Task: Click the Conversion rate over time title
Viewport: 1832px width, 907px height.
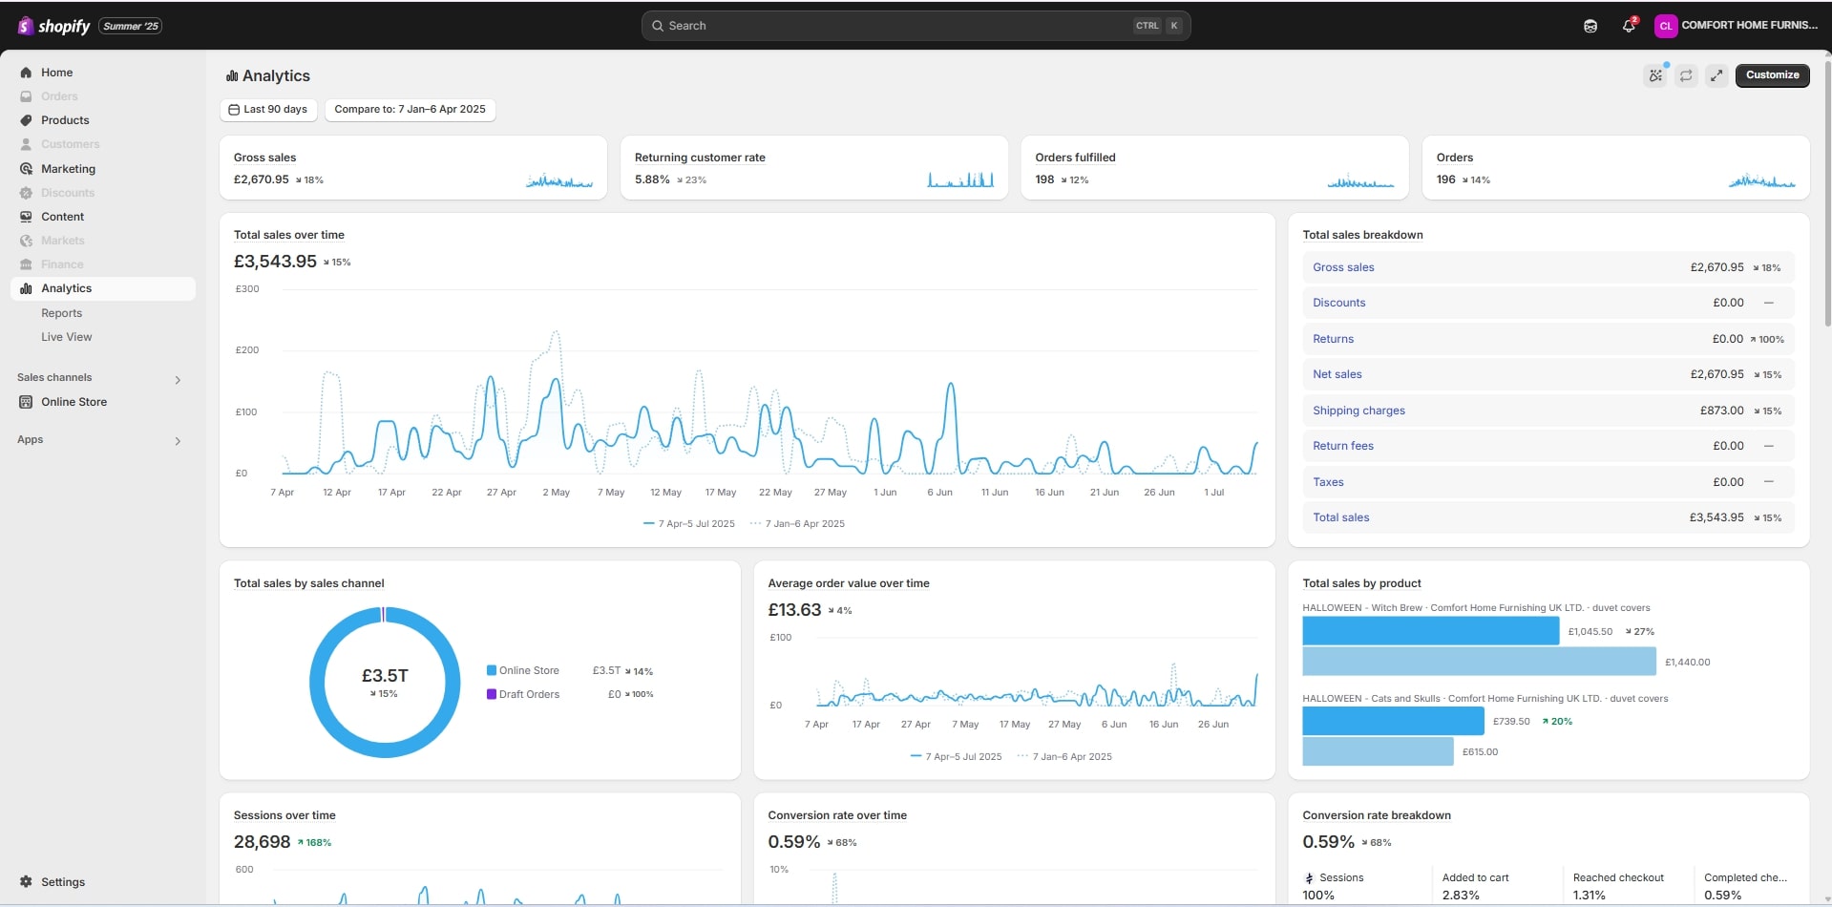Action: coord(837,815)
